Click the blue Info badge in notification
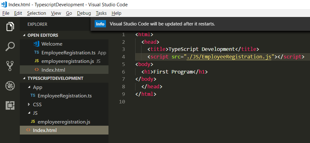 [x=100, y=24]
